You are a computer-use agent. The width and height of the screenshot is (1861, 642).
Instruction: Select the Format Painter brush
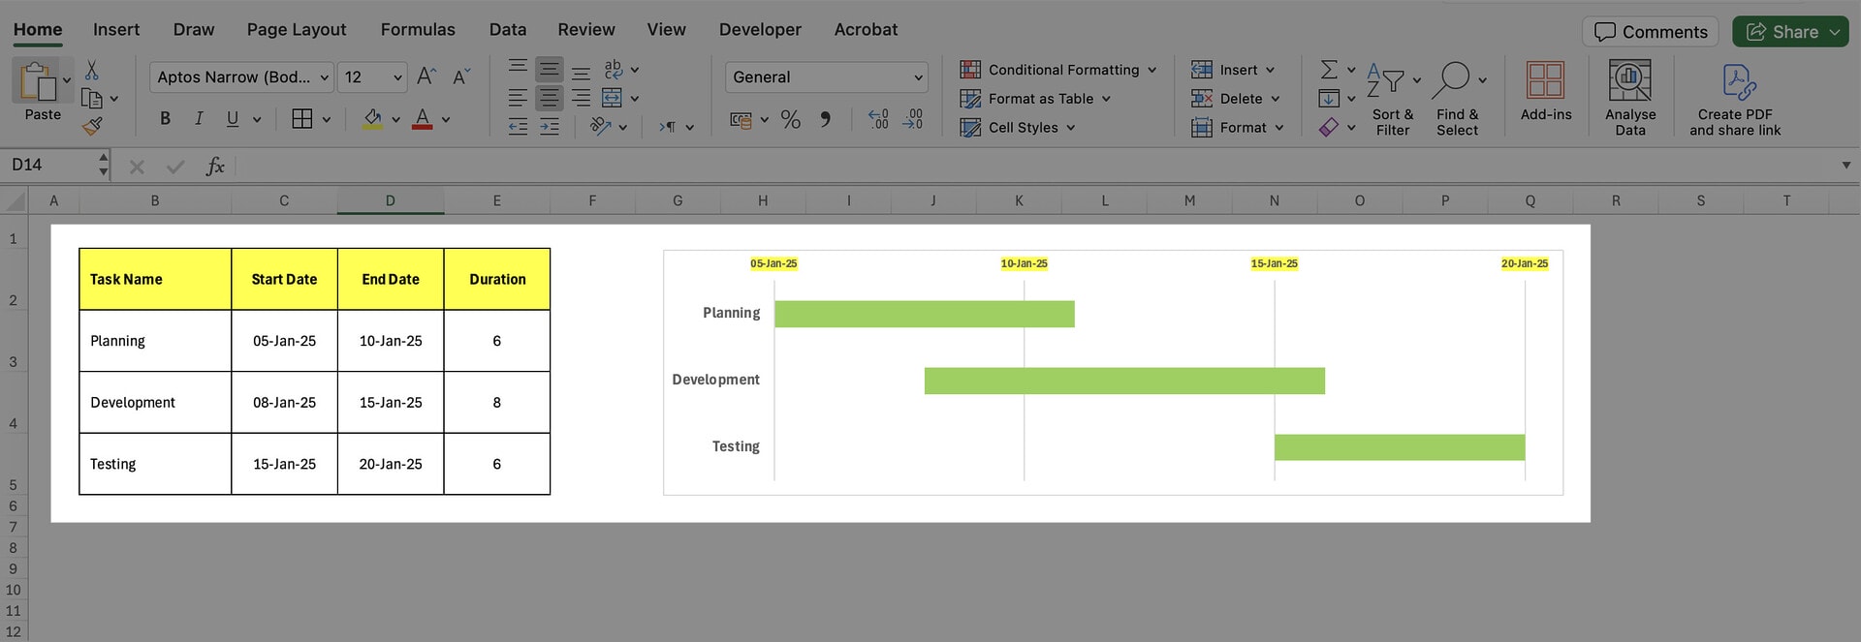pyautogui.click(x=92, y=126)
